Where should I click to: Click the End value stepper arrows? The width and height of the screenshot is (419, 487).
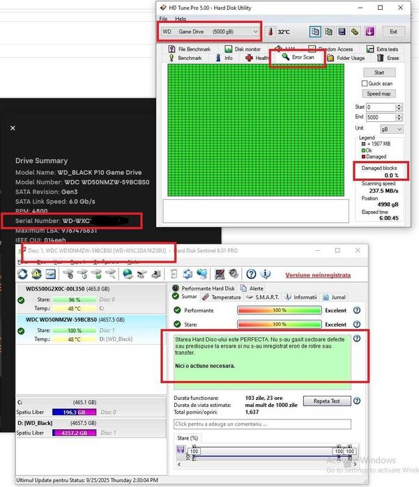(x=399, y=118)
